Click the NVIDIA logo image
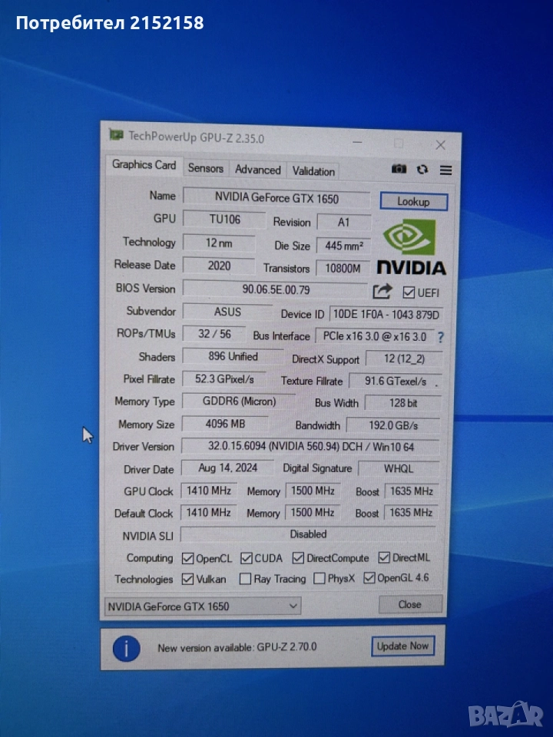Image resolution: width=553 pixels, height=737 pixels. click(x=412, y=246)
